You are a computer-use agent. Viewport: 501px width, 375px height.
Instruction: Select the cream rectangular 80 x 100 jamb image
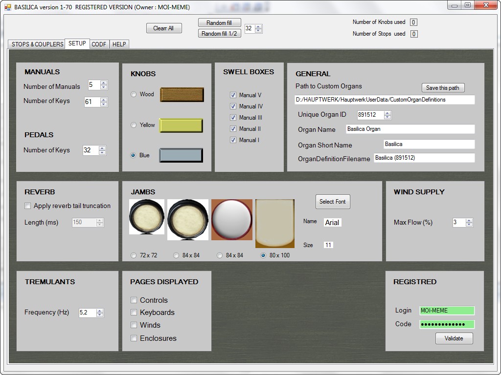(275, 224)
